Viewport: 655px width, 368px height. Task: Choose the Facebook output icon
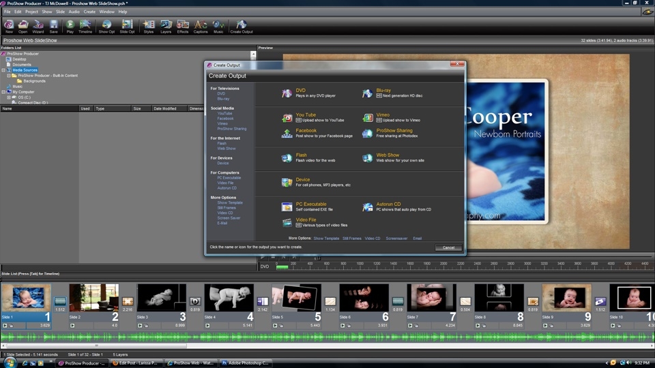pyautogui.click(x=287, y=133)
